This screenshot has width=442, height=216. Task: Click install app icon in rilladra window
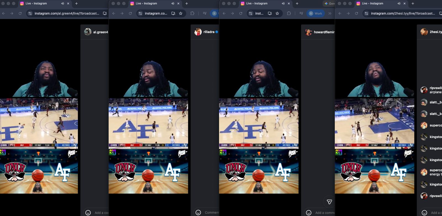click(x=173, y=13)
